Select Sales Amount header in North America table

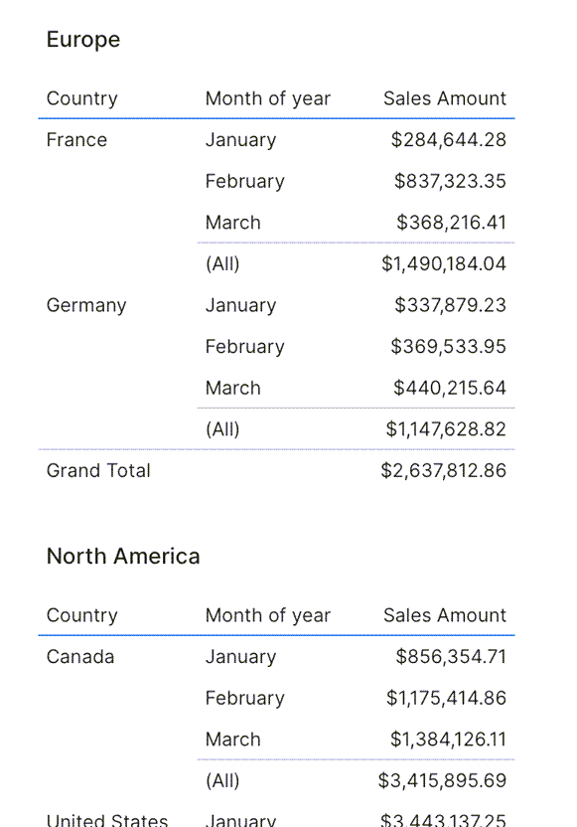445,615
